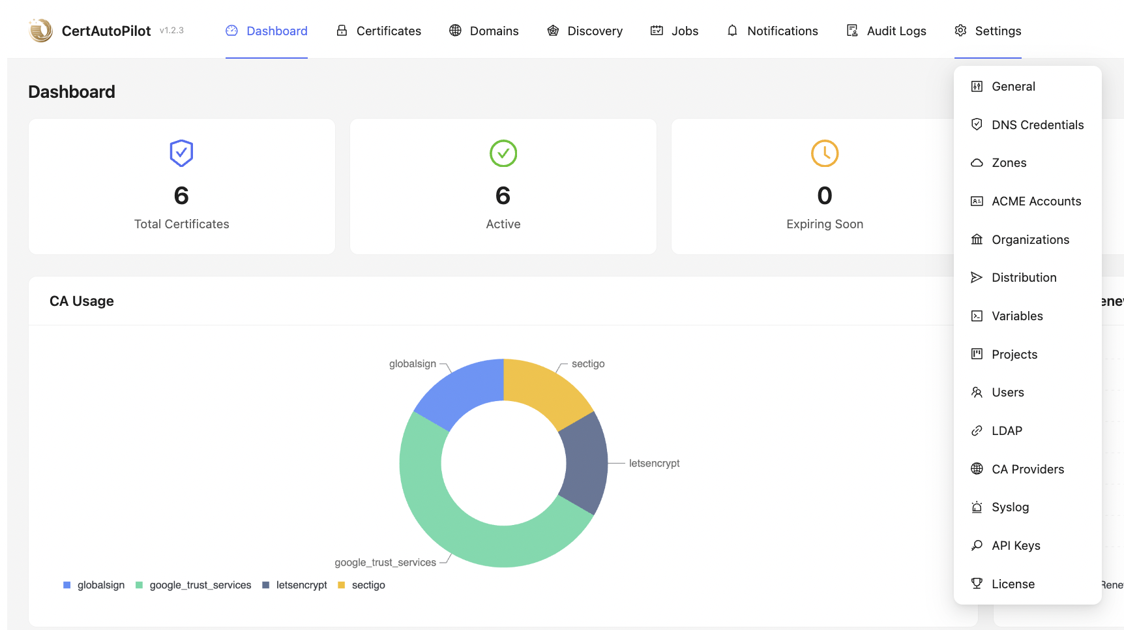Open ACME Accounts settings entry
The image size is (1124, 630).
(1036, 201)
